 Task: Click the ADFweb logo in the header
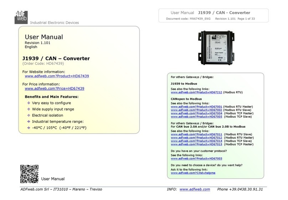click(21, 17)
